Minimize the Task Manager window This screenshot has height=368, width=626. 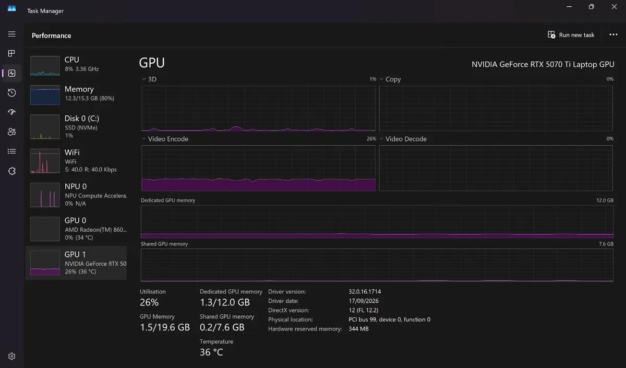pyautogui.click(x=568, y=7)
